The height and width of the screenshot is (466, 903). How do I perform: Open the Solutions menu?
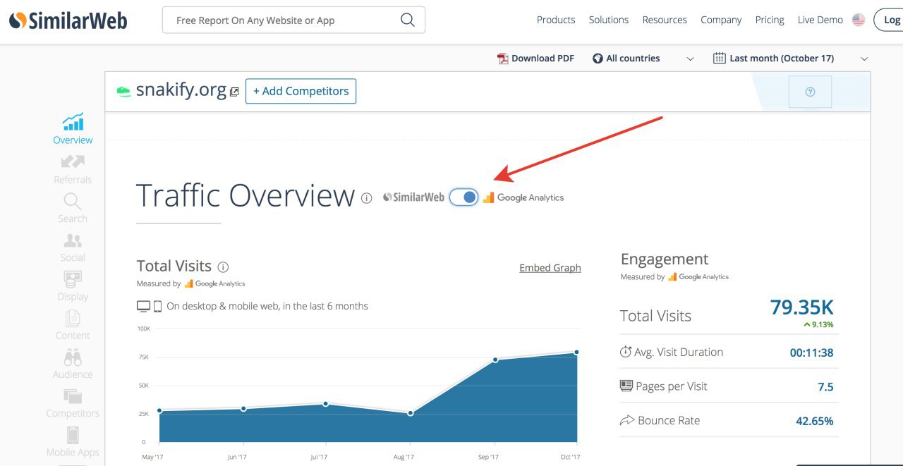click(609, 20)
